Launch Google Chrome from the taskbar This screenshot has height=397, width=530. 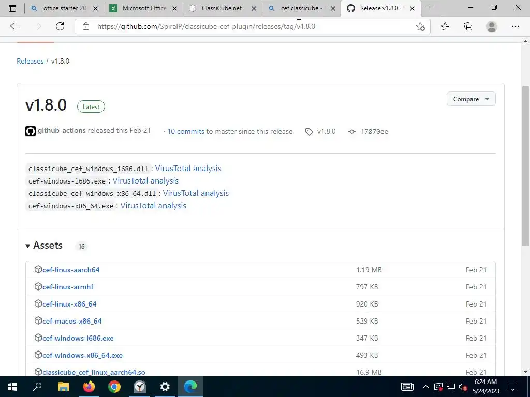(x=114, y=387)
